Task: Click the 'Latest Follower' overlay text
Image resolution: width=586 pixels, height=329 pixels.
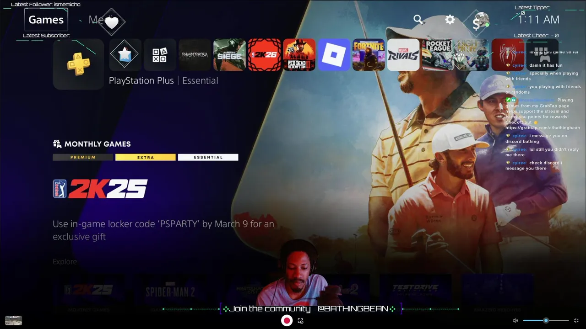Action: [46, 5]
